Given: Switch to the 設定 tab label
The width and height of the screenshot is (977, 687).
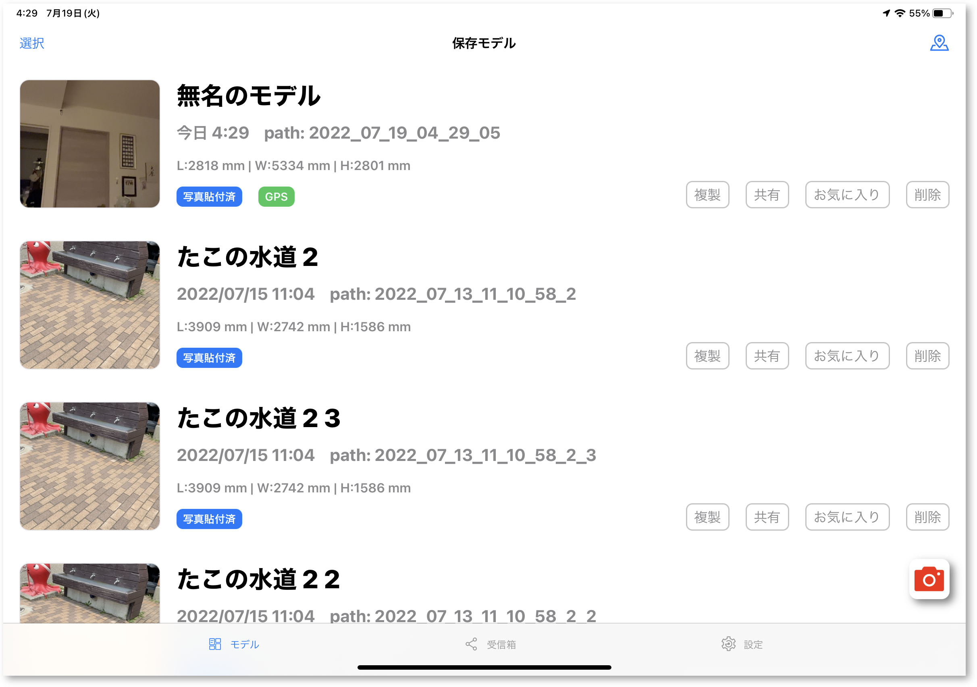Looking at the screenshot, I should pyautogui.click(x=753, y=644).
